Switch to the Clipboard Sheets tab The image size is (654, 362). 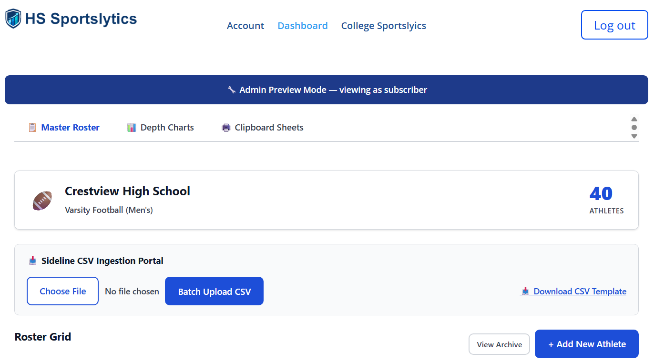click(x=263, y=128)
